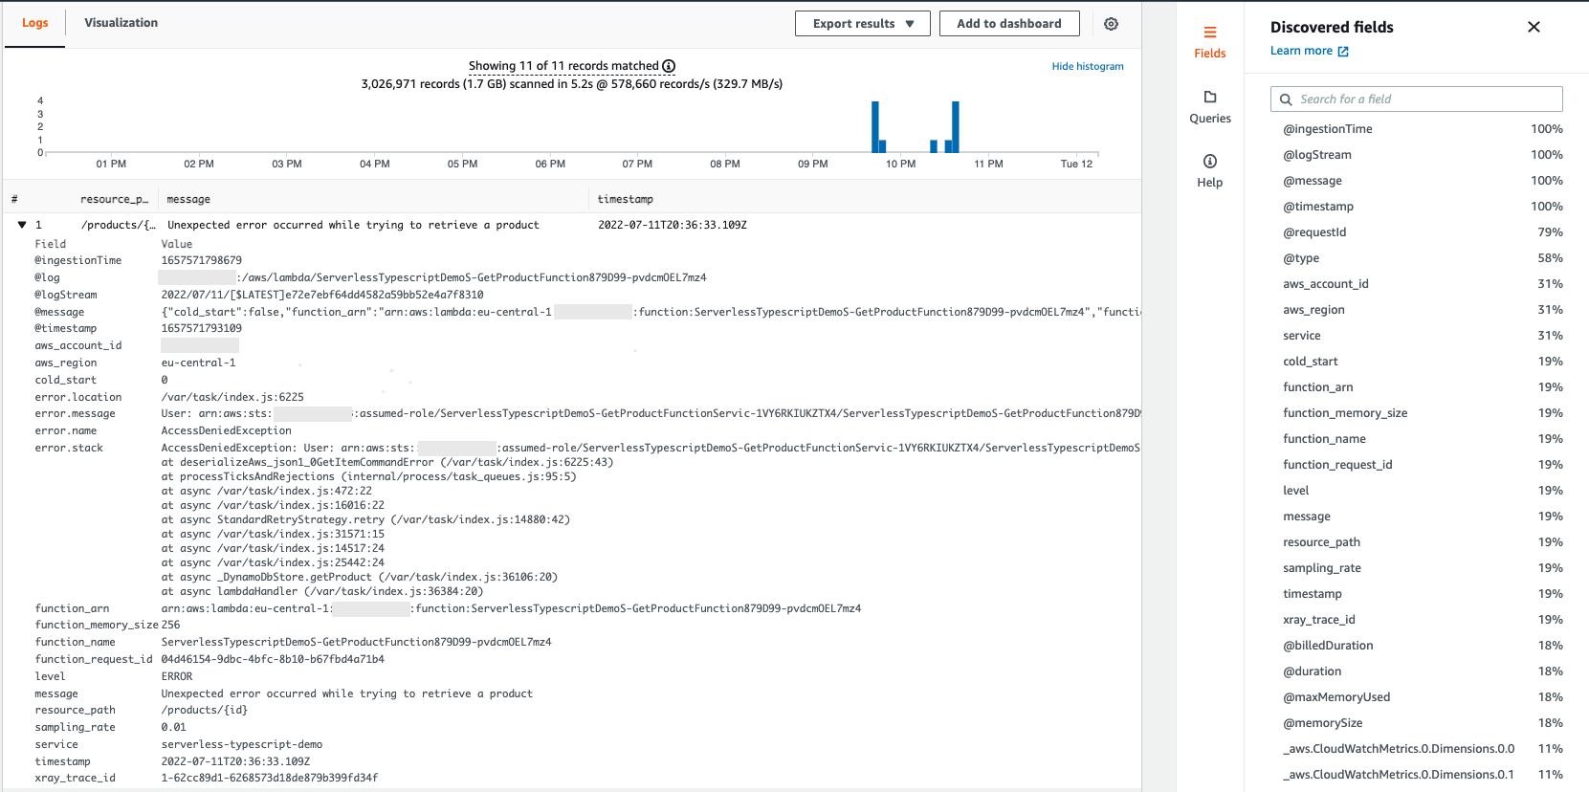Focus the Search for a field input
The image size is (1589, 792).
click(x=1425, y=99)
